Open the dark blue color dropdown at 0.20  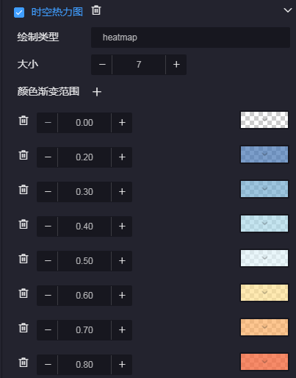tap(264, 154)
